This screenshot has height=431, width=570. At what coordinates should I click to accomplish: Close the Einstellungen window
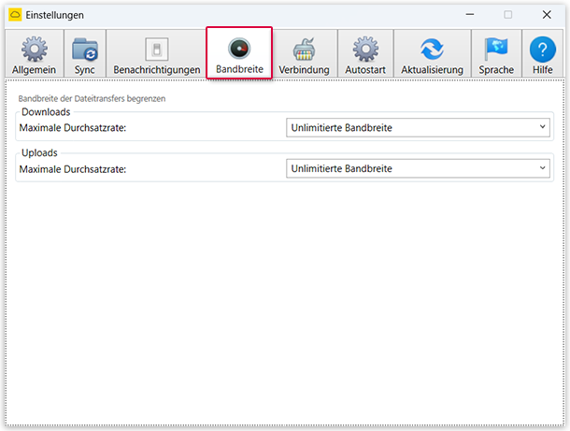[x=547, y=15]
